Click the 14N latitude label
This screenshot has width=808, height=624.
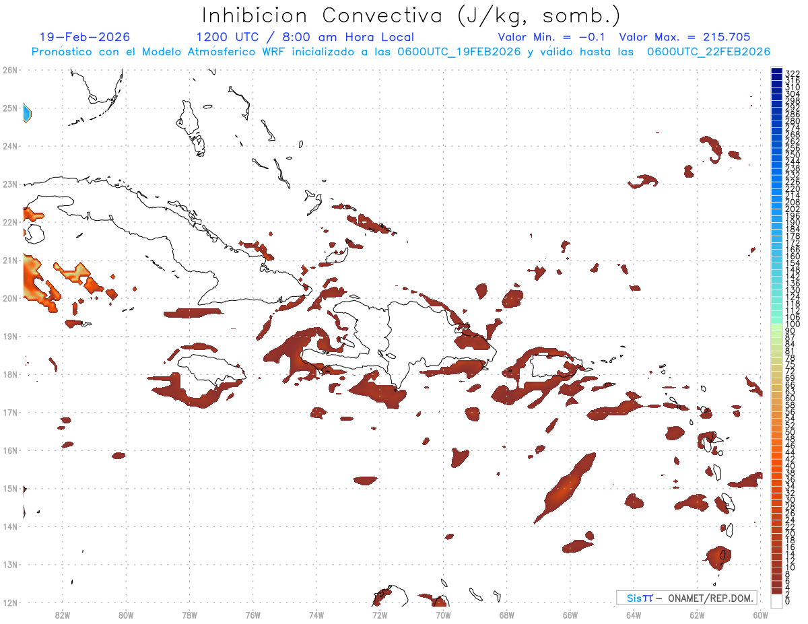[10, 526]
